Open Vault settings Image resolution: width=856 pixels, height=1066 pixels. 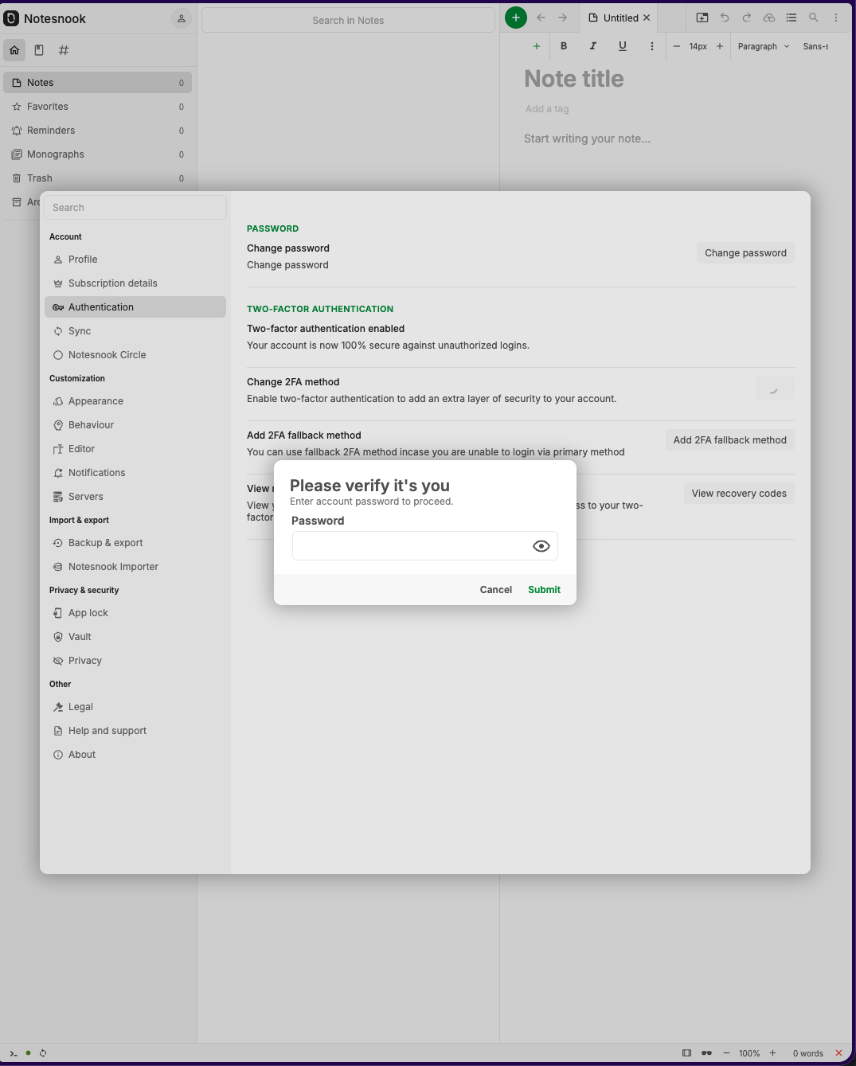click(135, 637)
